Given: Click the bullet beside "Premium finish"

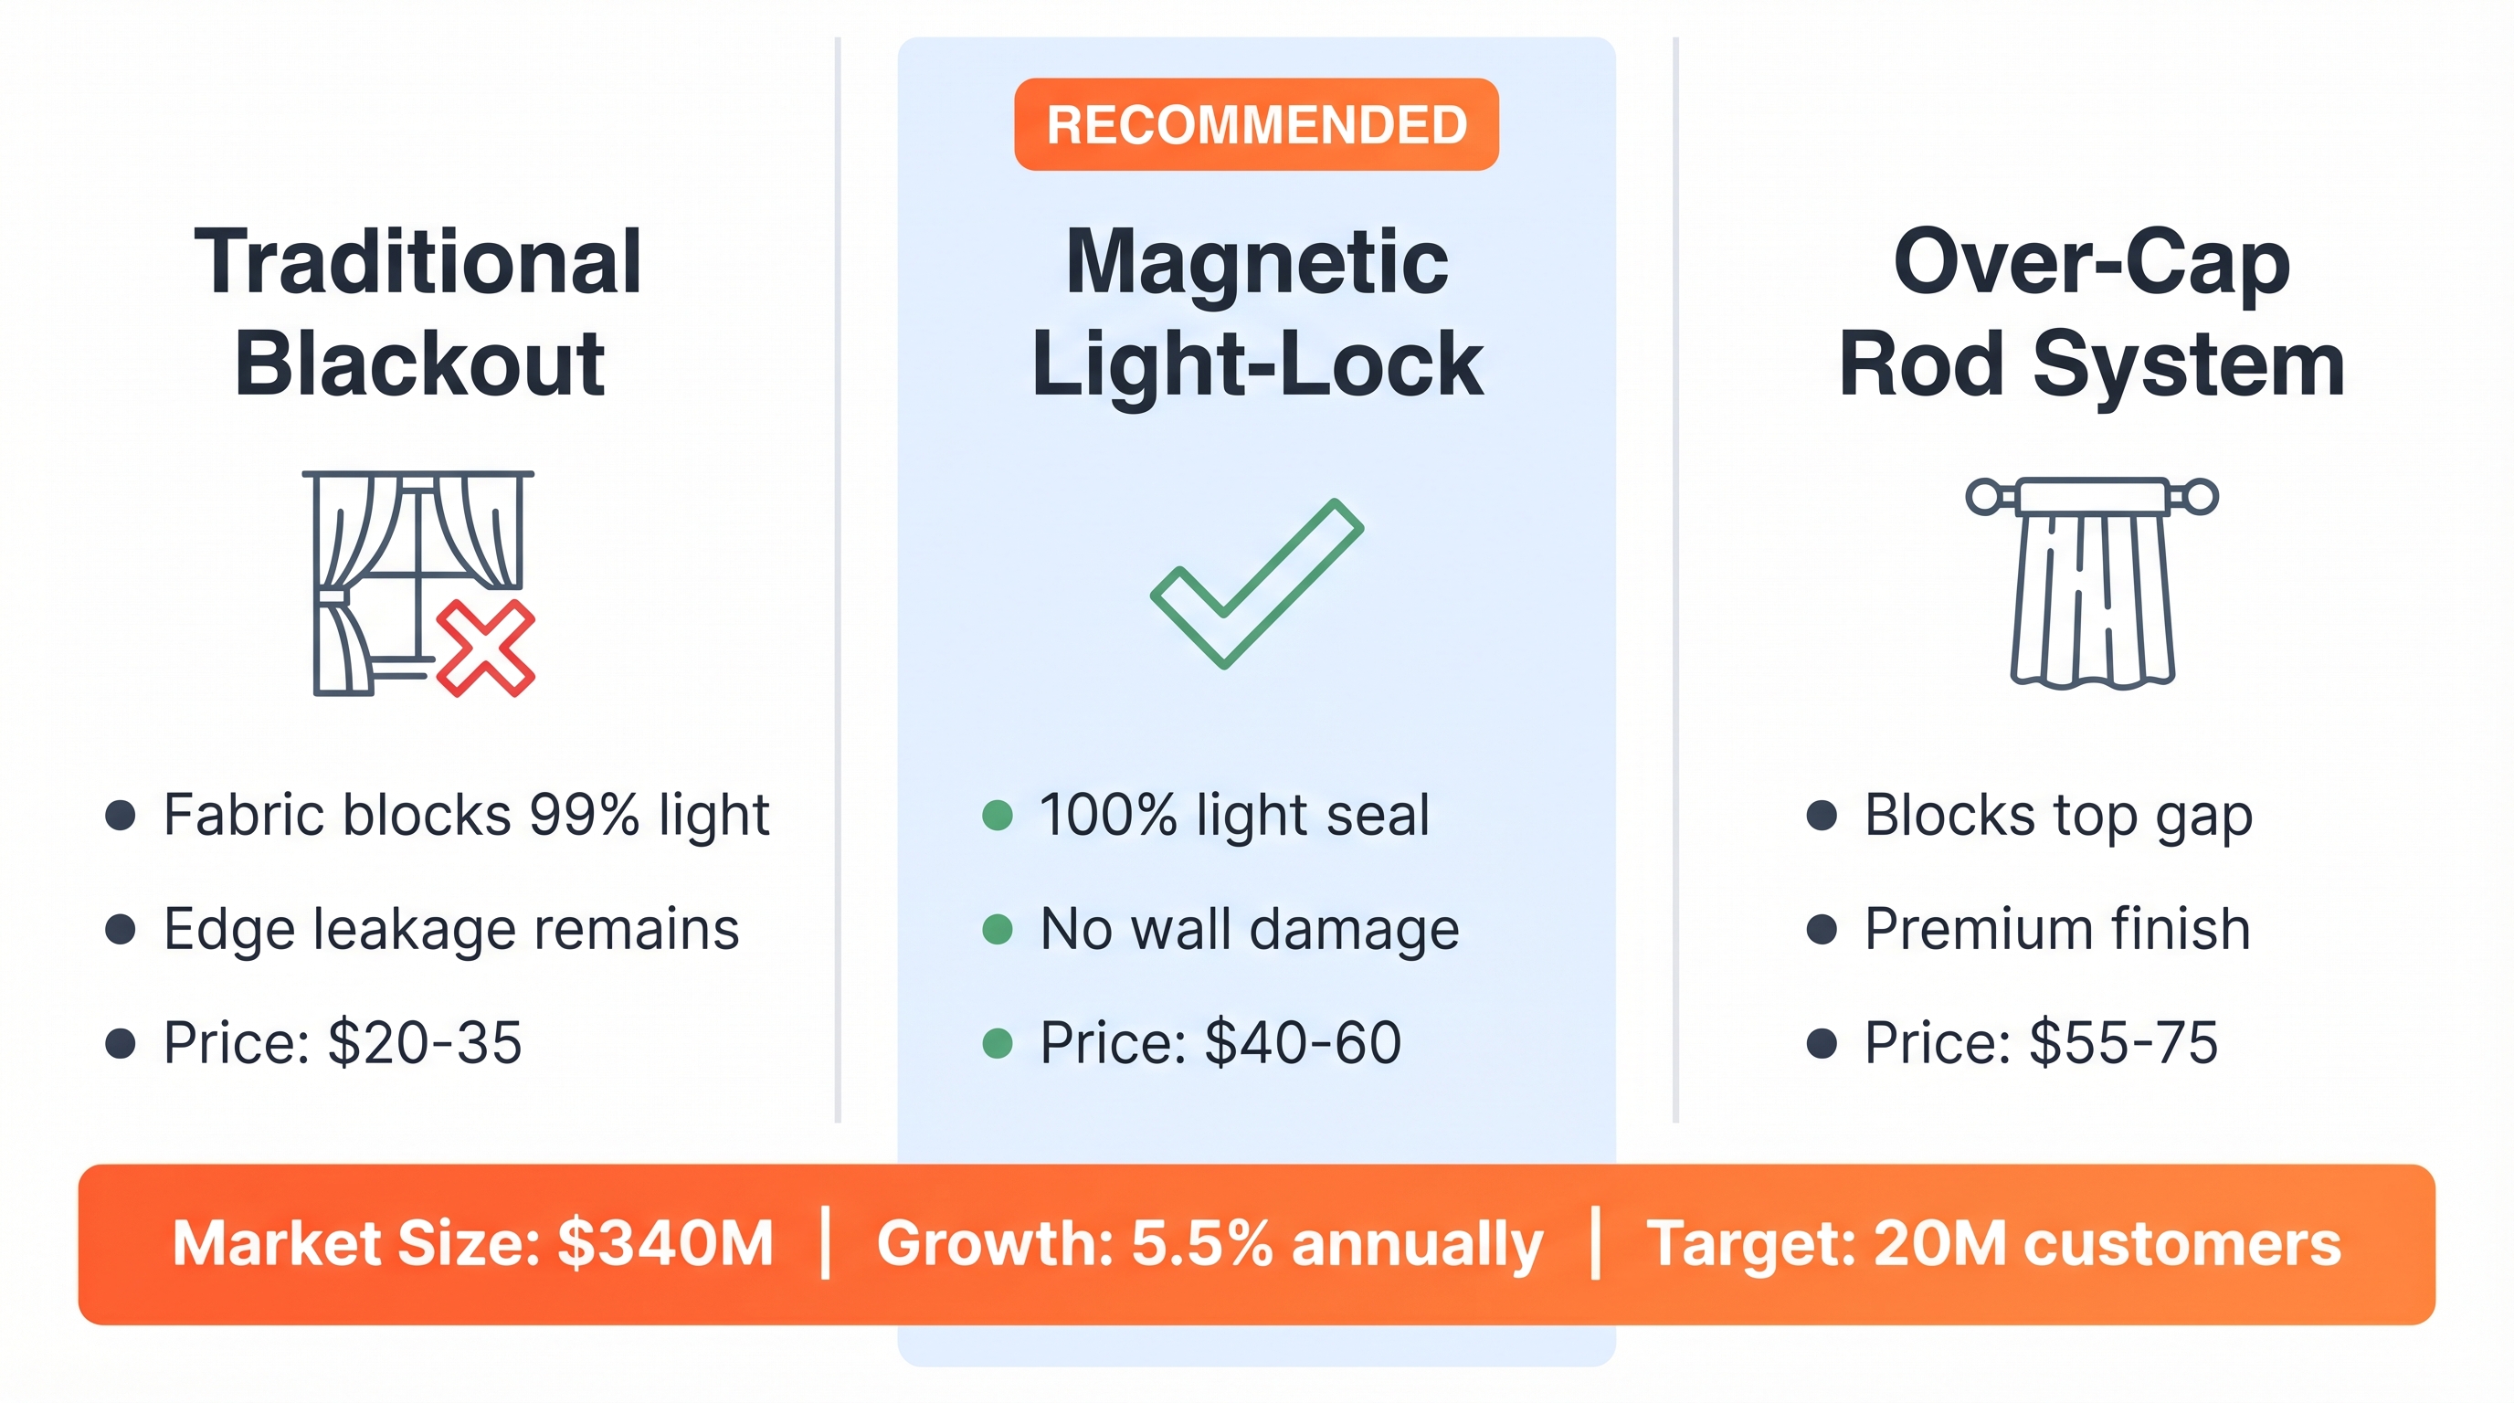Looking at the screenshot, I should pyautogui.click(x=1821, y=929).
